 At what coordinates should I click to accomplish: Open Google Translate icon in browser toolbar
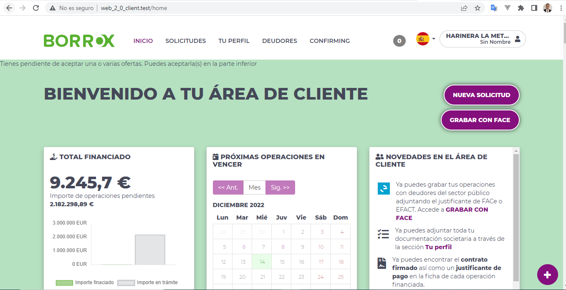pos(494,7)
